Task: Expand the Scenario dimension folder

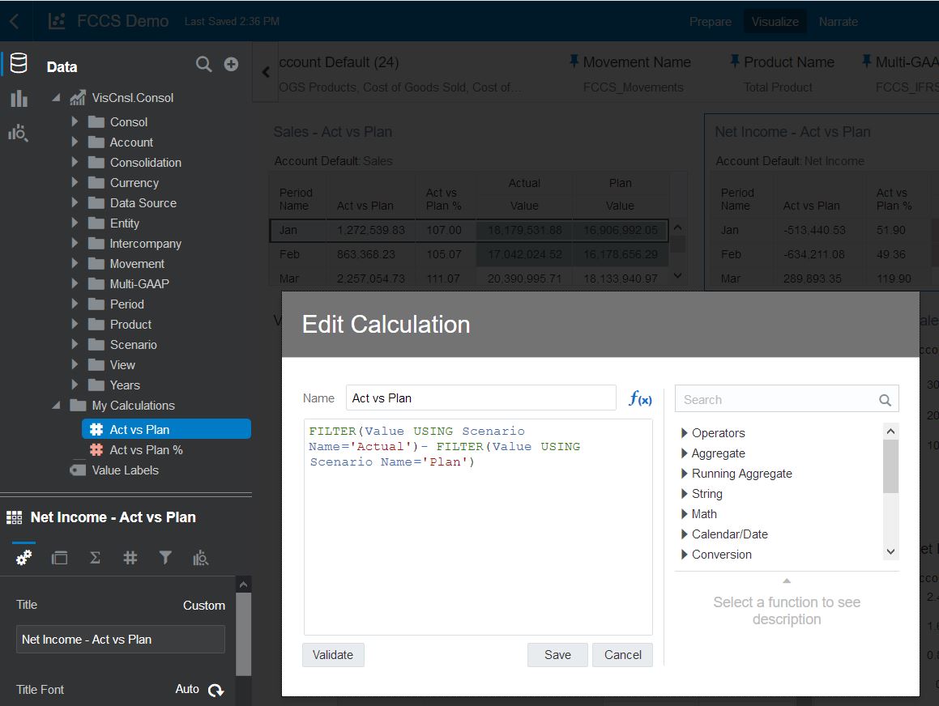Action: coord(75,344)
